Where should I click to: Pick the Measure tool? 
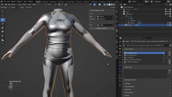tap(3, 40)
